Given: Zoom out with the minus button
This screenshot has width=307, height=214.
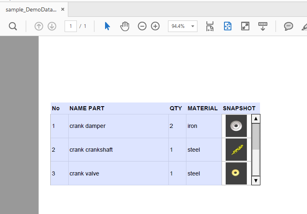Looking at the screenshot, I should 142,26.
